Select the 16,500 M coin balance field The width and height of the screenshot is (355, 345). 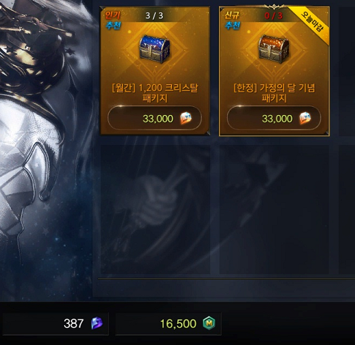tap(168, 323)
